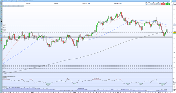Click the Orders text in info bar
The height and width of the screenshot is (93, 176).
tap(84, 4)
